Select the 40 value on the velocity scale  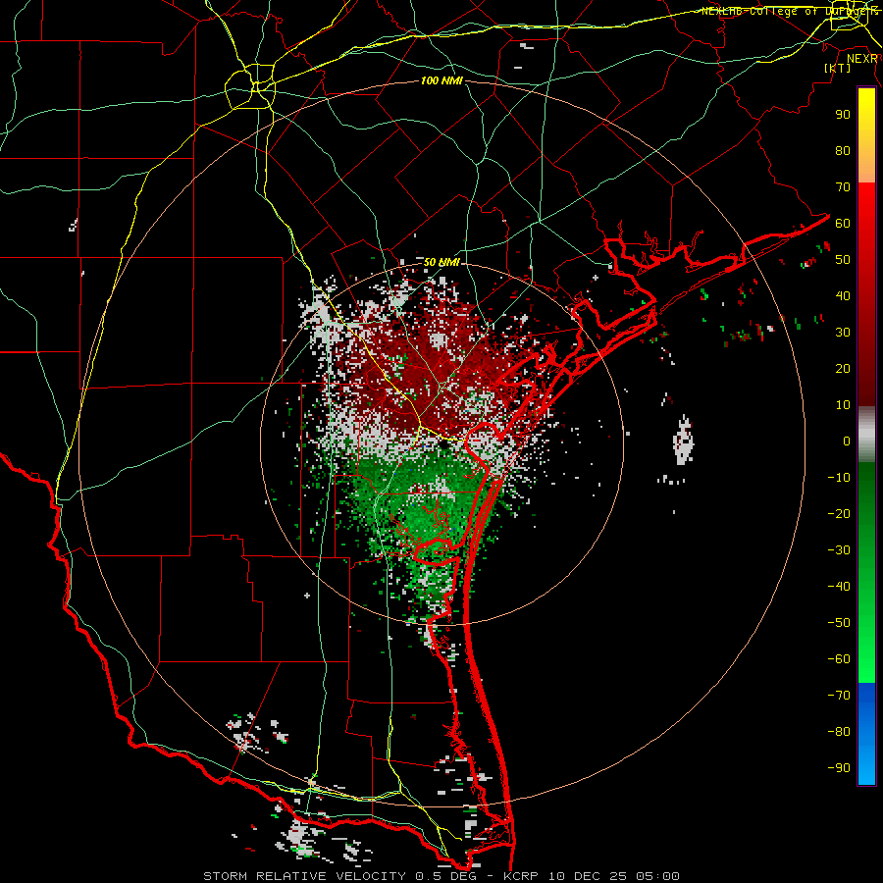click(x=843, y=295)
